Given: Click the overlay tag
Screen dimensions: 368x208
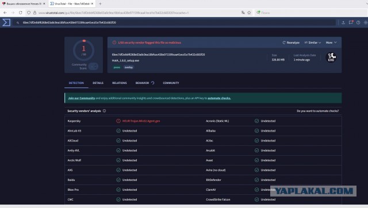Looking at the screenshot, I should tap(129, 67).
